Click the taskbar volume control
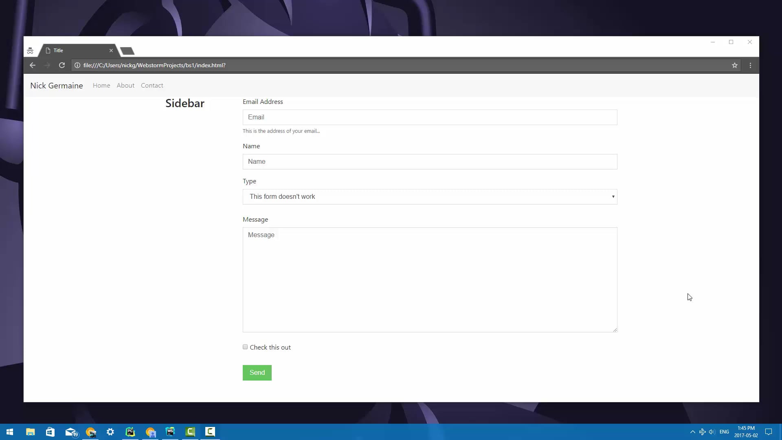The image size is (782, 440). coord(712,431)
